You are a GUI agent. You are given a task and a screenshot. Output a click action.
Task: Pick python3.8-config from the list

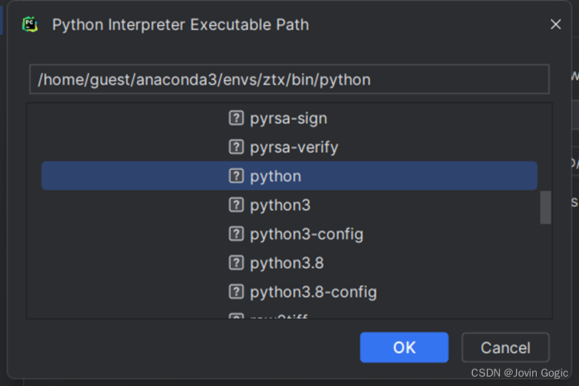313,292
